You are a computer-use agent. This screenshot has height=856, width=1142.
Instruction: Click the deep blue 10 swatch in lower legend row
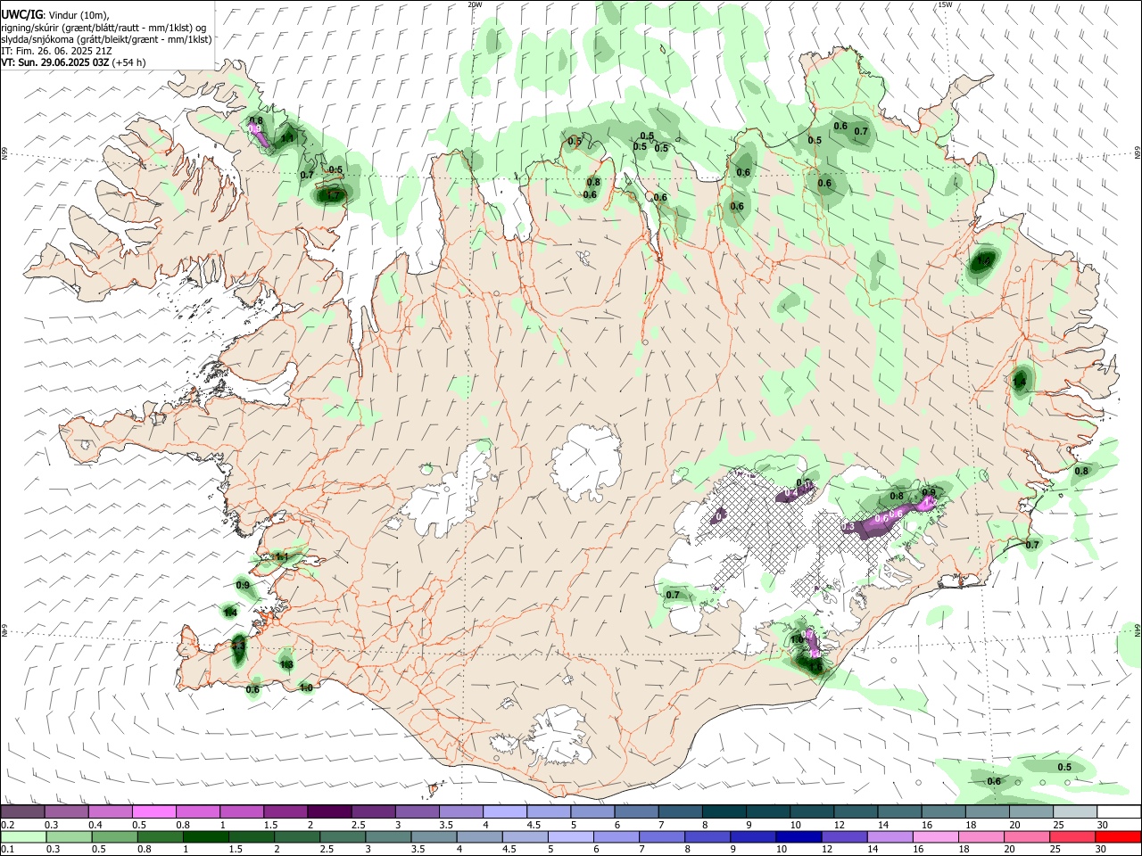(798, 836)
